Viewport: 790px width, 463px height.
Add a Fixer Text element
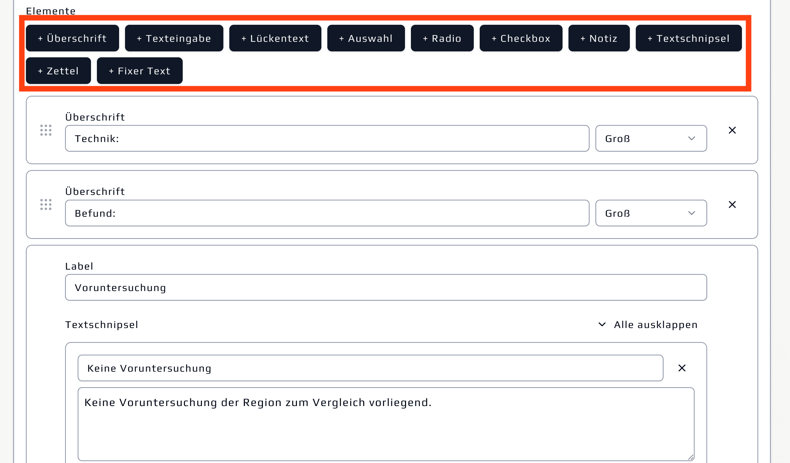139,71
